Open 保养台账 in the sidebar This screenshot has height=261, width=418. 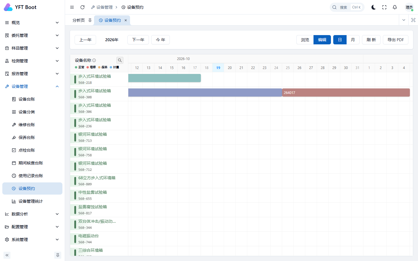coord(32,137)
